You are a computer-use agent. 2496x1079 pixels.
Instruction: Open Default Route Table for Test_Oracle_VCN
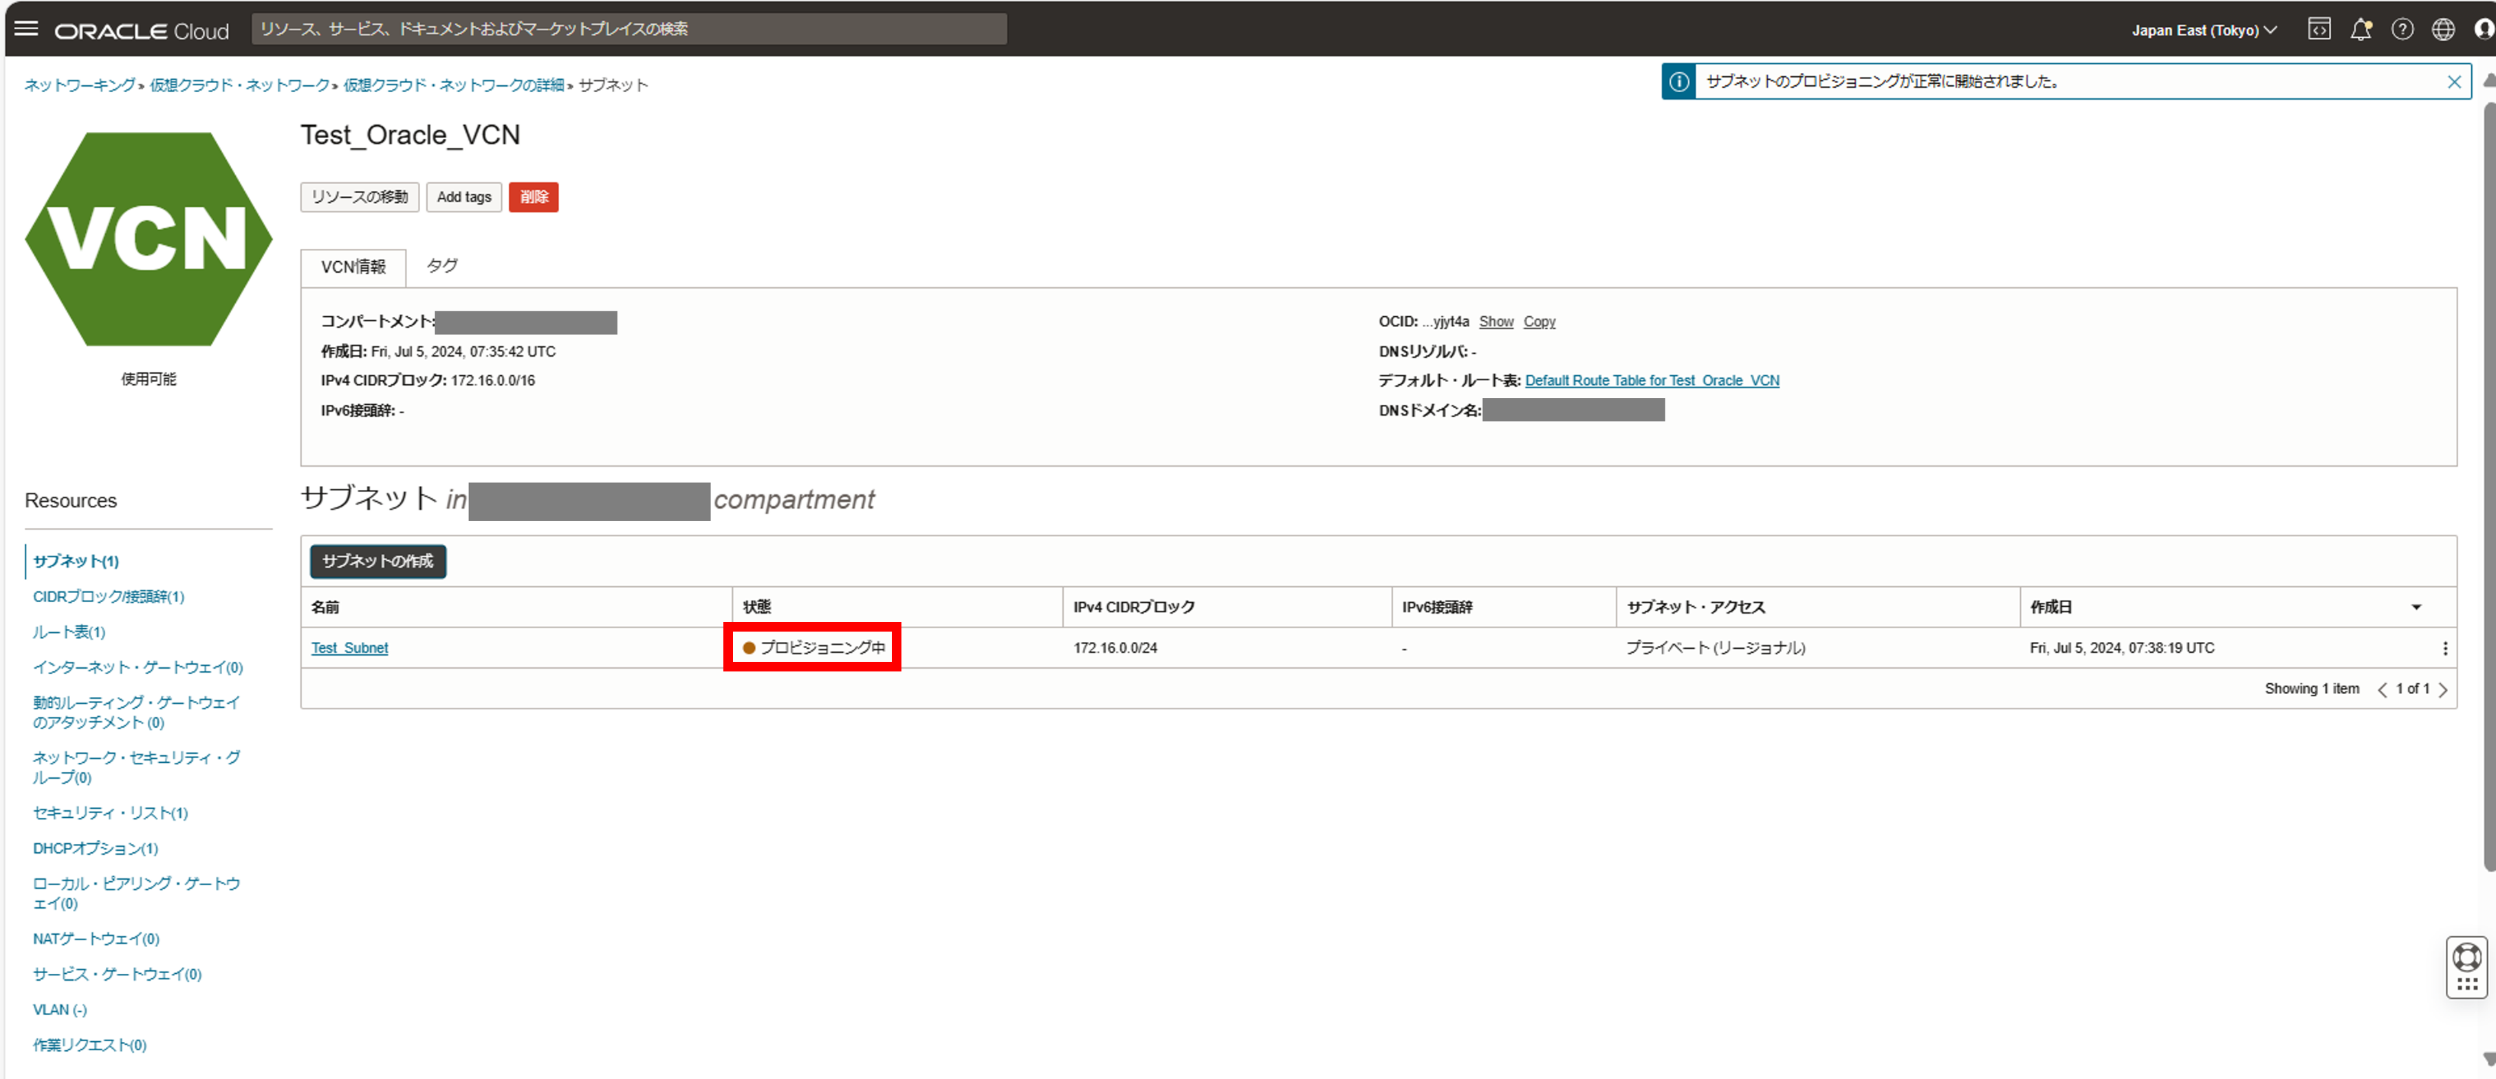[x=1652, y=381]
